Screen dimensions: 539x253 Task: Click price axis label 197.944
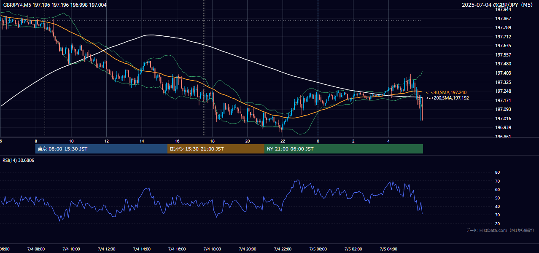(503, 9)
